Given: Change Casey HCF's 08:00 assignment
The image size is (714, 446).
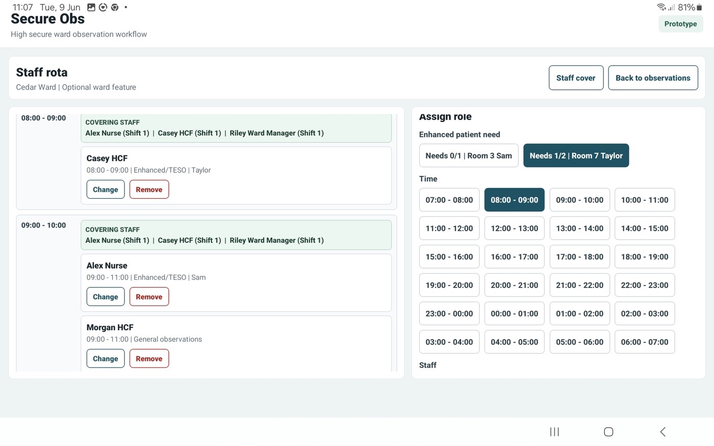Looking at the screenshot, I should click(x=106, y=190).
